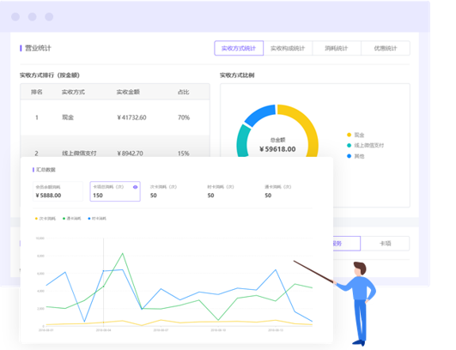Screen dimensions: 456x350
Task: Toggle the green 通卡消耗 line legend
Action: pyautogui.click(x=72, y=219)
